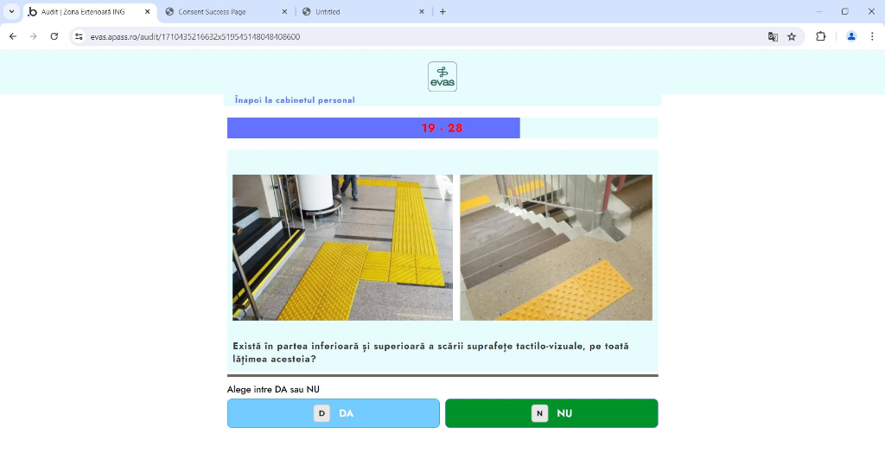Close the Audit Zona Exterioară ING tab
The height and width of the screenshot is (472, 885).
click(x=147, y=11)
